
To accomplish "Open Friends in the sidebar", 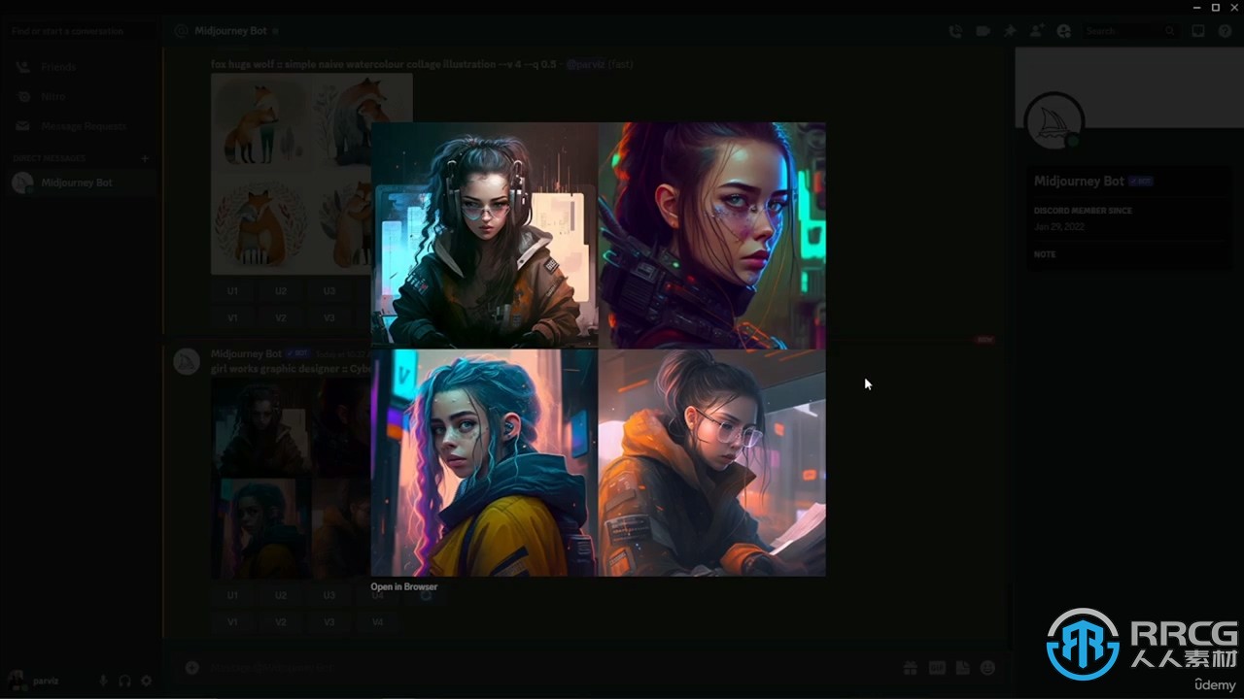I will pyautogui.click(x=80, y=67).
